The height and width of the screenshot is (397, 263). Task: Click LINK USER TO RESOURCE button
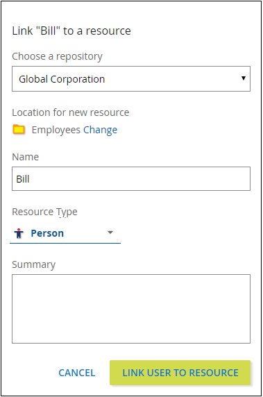click(x=180, y=373)
